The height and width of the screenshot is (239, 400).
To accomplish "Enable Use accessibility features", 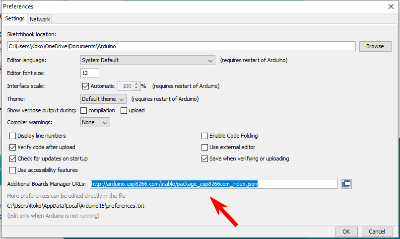I will point(12,170).
